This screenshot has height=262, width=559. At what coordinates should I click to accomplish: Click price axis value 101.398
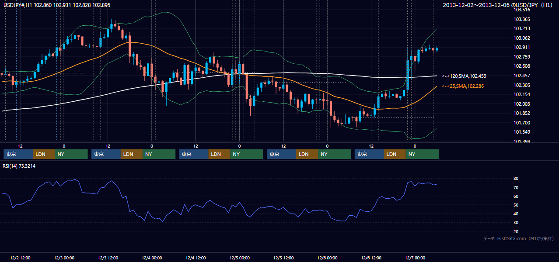tap(521, 141)
